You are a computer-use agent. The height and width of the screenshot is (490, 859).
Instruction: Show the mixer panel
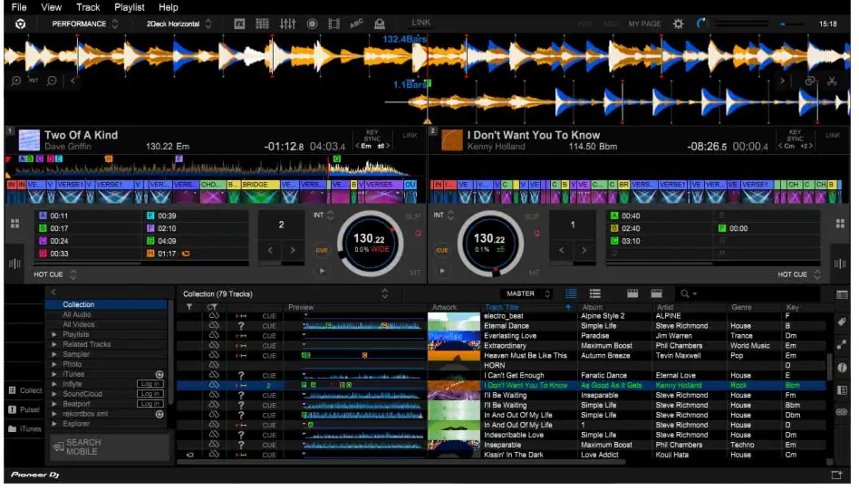click(x=287, y=24)
